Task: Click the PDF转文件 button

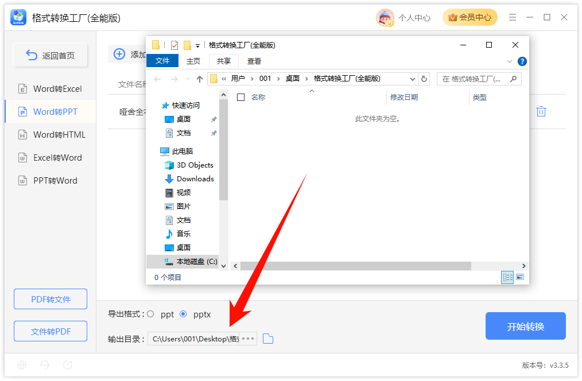Action: point(51,299)
